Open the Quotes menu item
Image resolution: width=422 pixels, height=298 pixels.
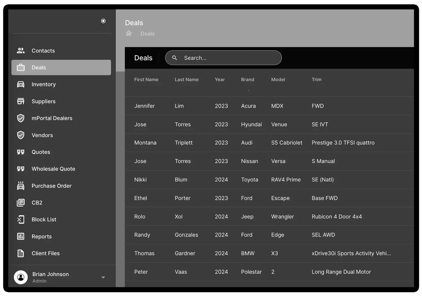tap(41, 152)
